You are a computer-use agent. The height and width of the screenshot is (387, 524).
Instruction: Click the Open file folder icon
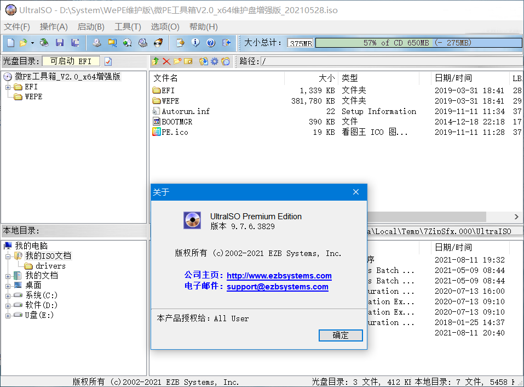23,43
